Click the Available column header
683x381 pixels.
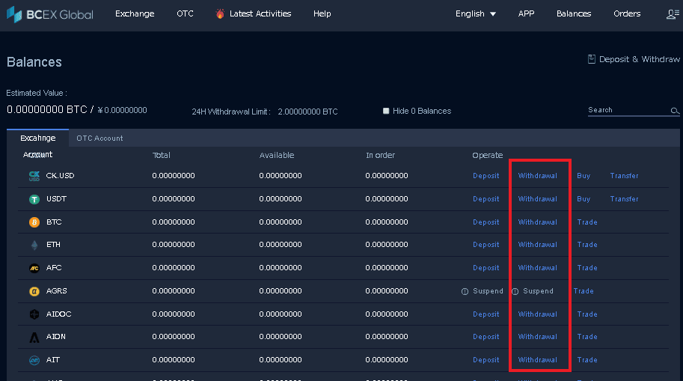[x=277, y=155]
